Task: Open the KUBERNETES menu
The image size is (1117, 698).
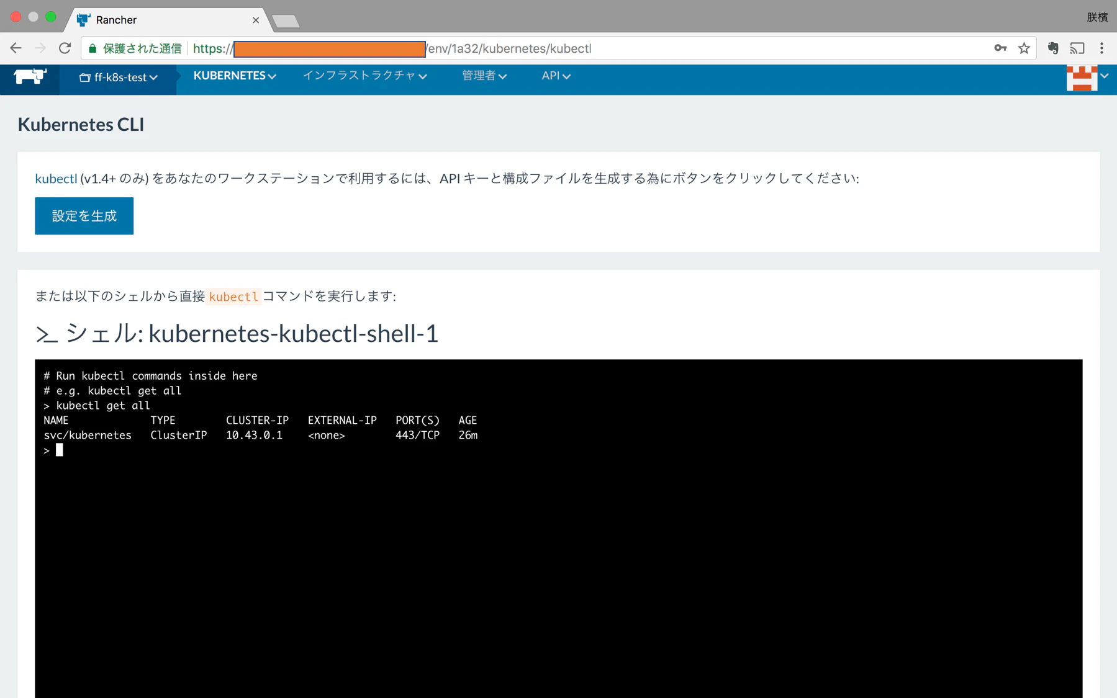Action: (235, 76)
